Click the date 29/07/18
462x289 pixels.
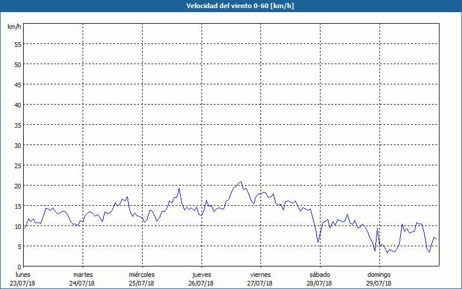[x=379, y=283]
